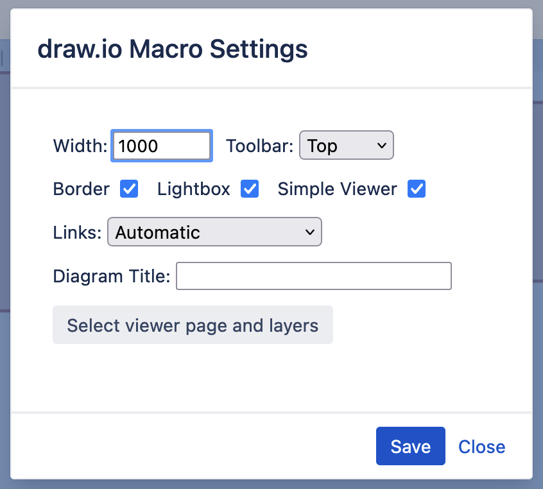543x489 pixels.
Task: Expand the Automatic links selector
Action: (x=214, y=232)
